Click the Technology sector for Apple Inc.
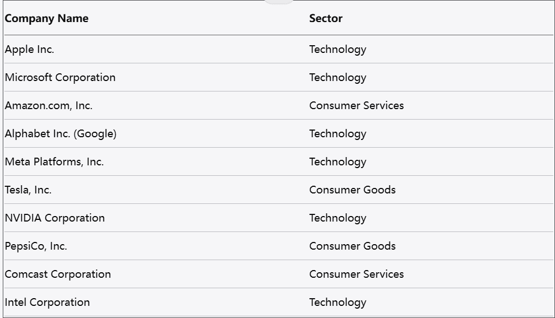The width and height of the screenshot is (555, 318). (337, 50)
